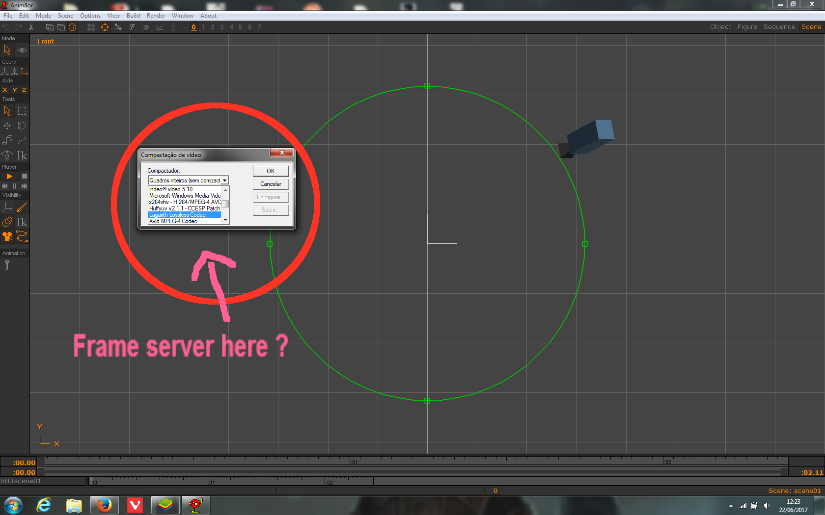Switch to Sequence editor tab
Screen dimensions: 825x515
tap(779, 27)
